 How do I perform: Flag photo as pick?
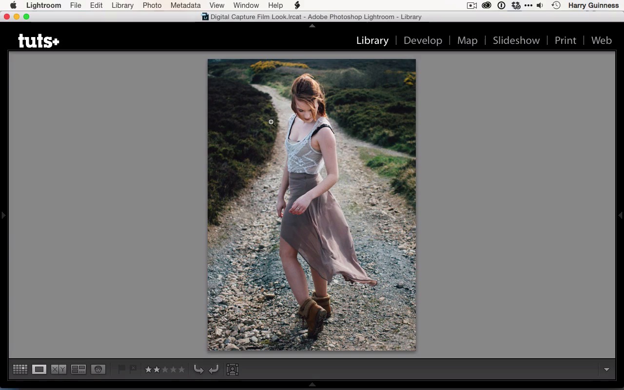pos(121,369)
